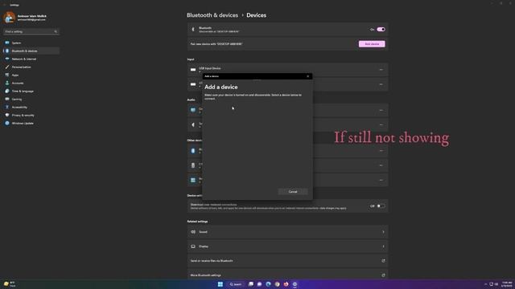This screenshot has width=515, height=289.
Task: Open Sound related settings row
Action: point(287,232)
